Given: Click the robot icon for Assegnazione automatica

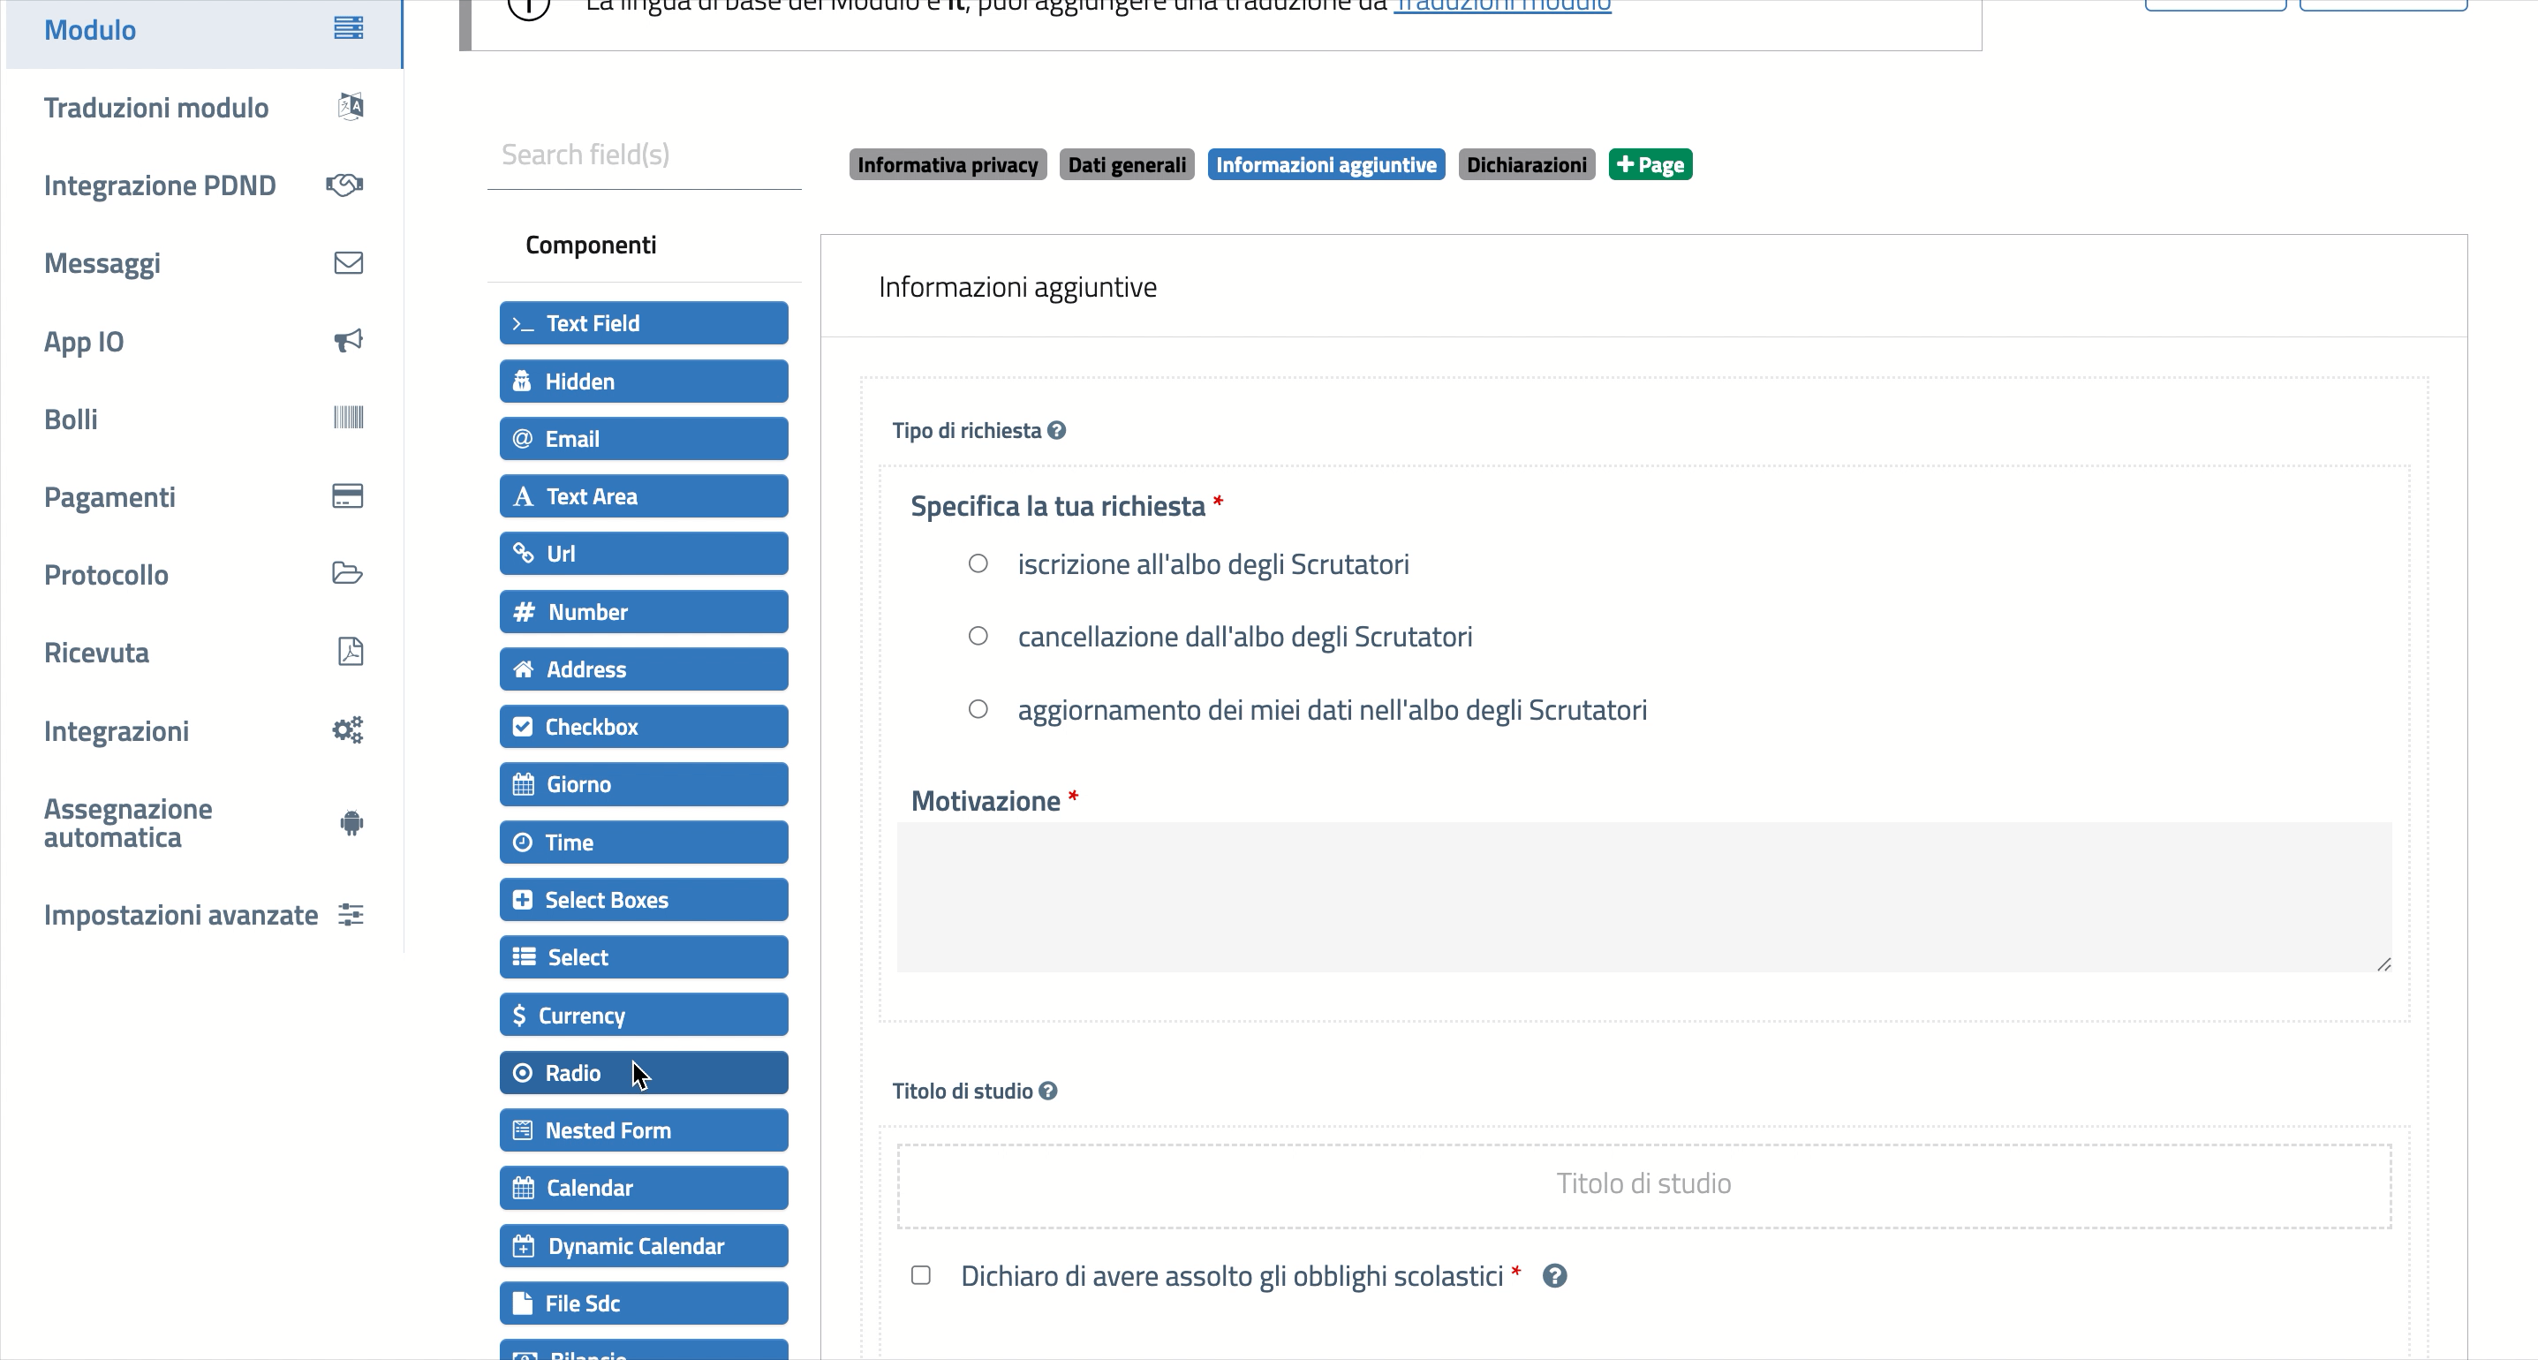Looking at the screenshot, I should 351,823.
